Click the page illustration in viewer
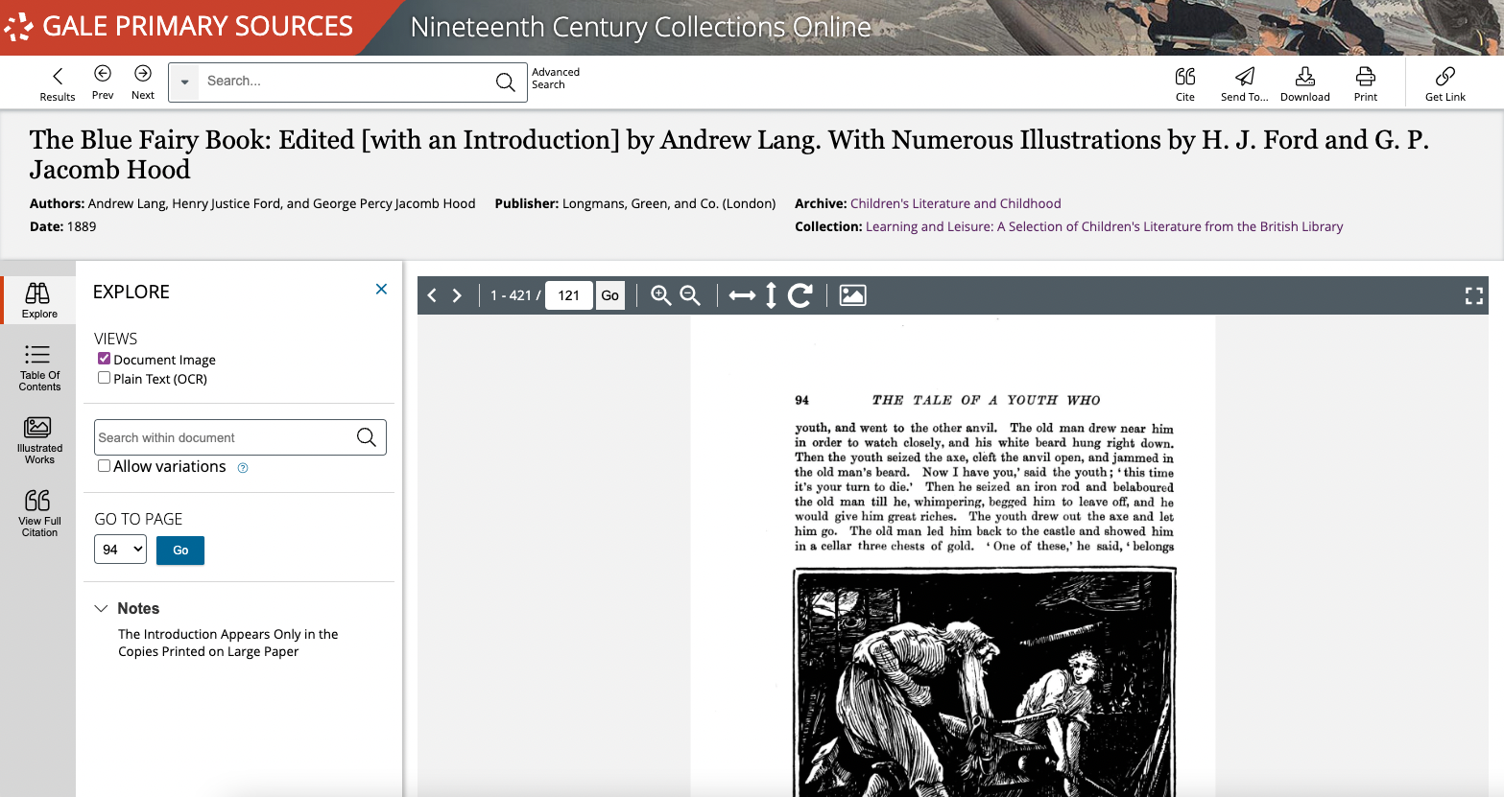The height and width of the screenshot is (797, 1504). pyautogui.click(x=985, y=682)
